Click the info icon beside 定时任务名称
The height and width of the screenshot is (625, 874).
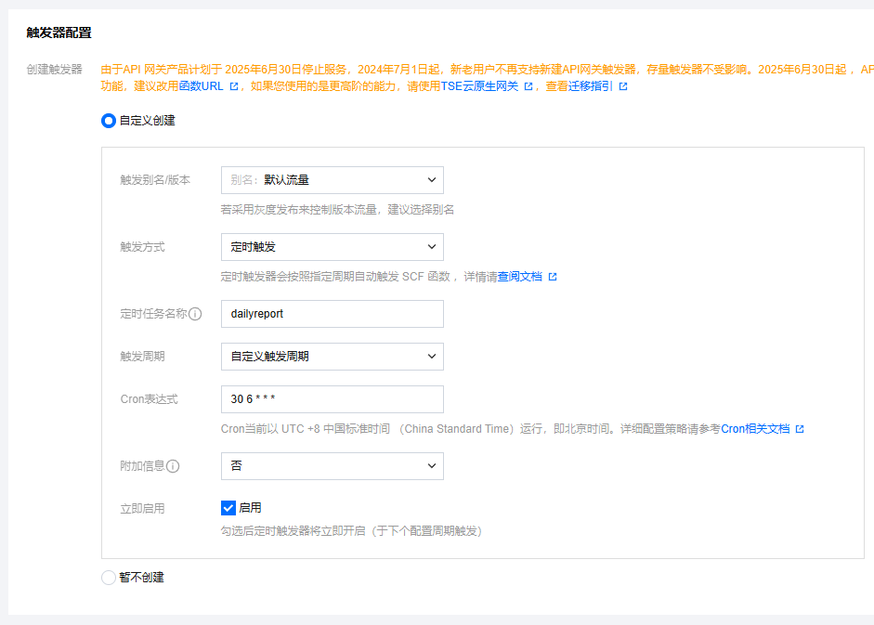point(196,312)
